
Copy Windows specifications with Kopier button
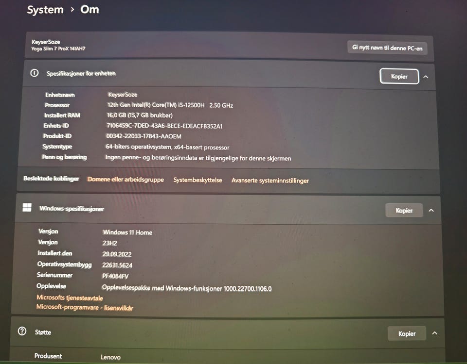click(x=404, y=210)
